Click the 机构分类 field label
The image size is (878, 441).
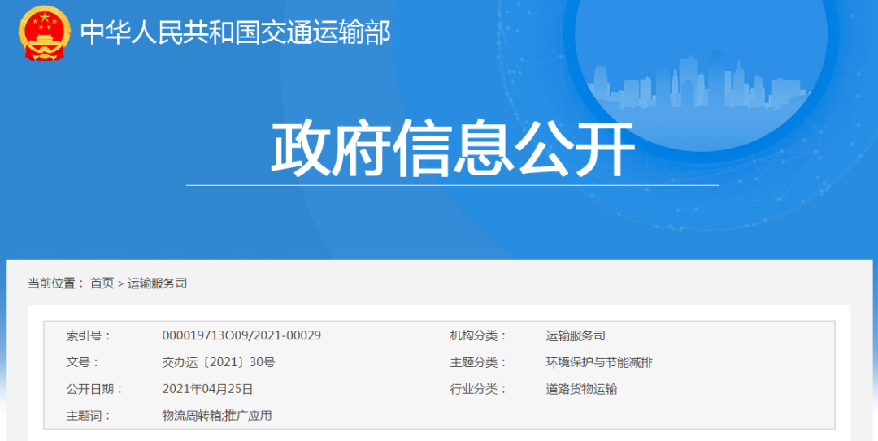478,335
